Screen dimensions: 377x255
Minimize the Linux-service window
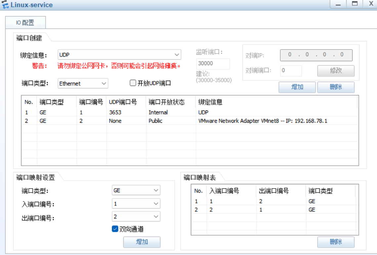pyautogui.click(x=338, y=4)
